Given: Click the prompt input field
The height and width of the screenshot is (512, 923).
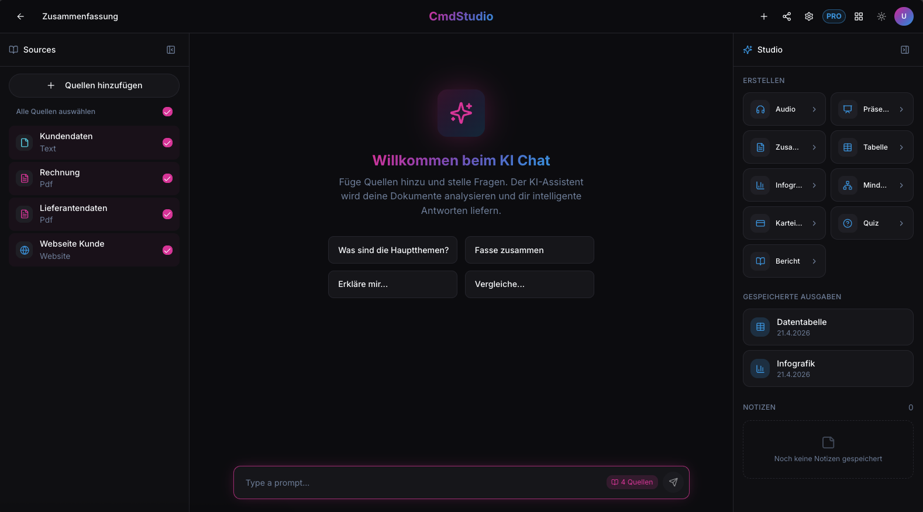Looking at the screenshot, I should [x=409, y=482].
